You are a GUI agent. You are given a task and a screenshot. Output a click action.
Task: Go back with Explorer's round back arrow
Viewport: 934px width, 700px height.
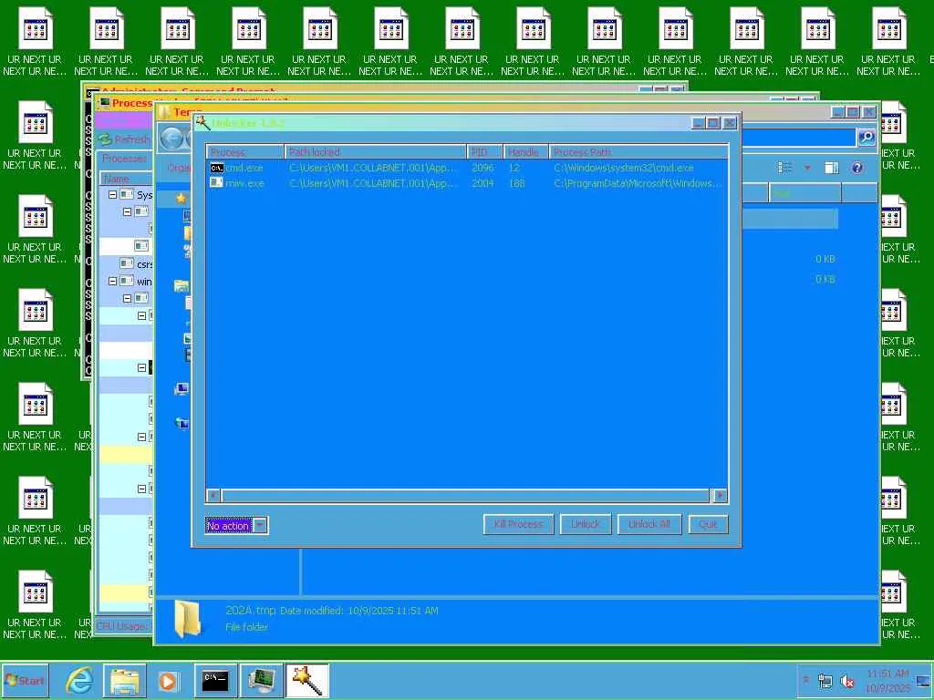172,139
